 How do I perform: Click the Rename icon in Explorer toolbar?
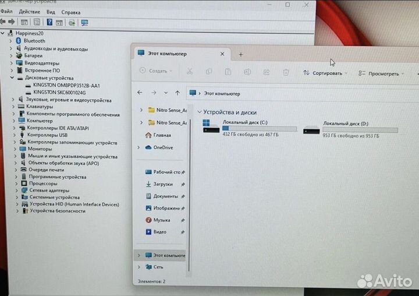tap(247, 72)
